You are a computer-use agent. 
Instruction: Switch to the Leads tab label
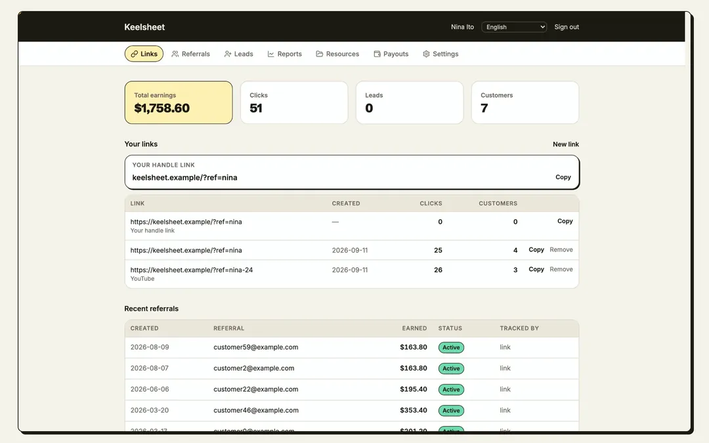pos(244,54)
